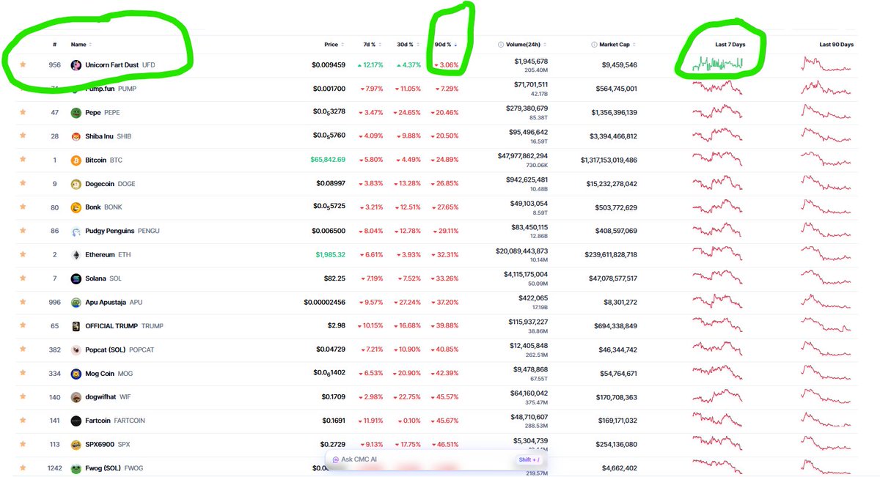Open Ethereum's Last 90 Days sparkline chart
Image resolution: width=880 pixels, height=477 pixels.
(x=826, y=254)
